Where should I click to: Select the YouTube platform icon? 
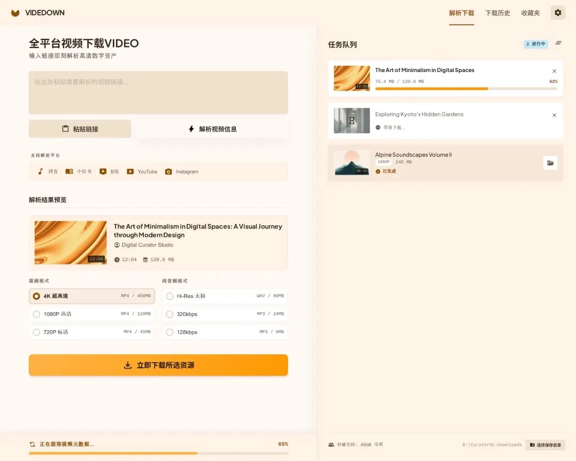pyautogui.click(x=130, y=171)
